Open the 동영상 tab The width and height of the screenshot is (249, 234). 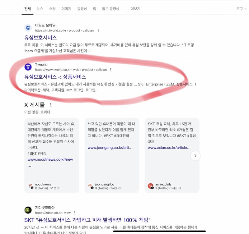tap(82, 9)
